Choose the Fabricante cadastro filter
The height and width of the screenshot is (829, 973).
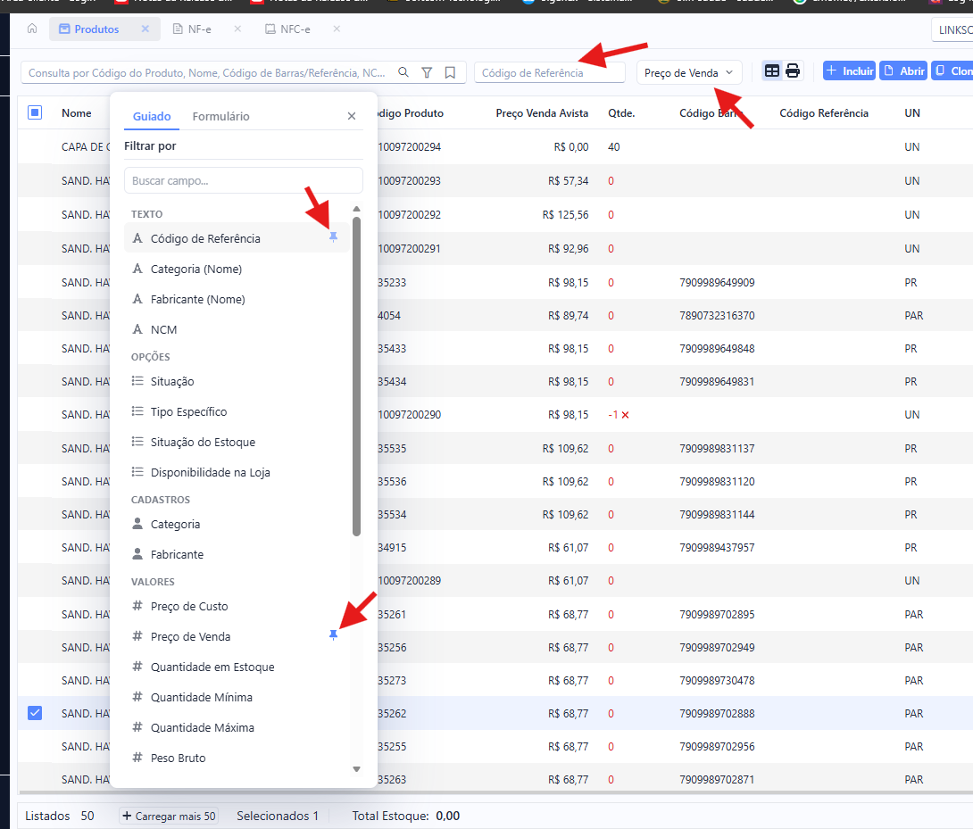click(236, 554)
